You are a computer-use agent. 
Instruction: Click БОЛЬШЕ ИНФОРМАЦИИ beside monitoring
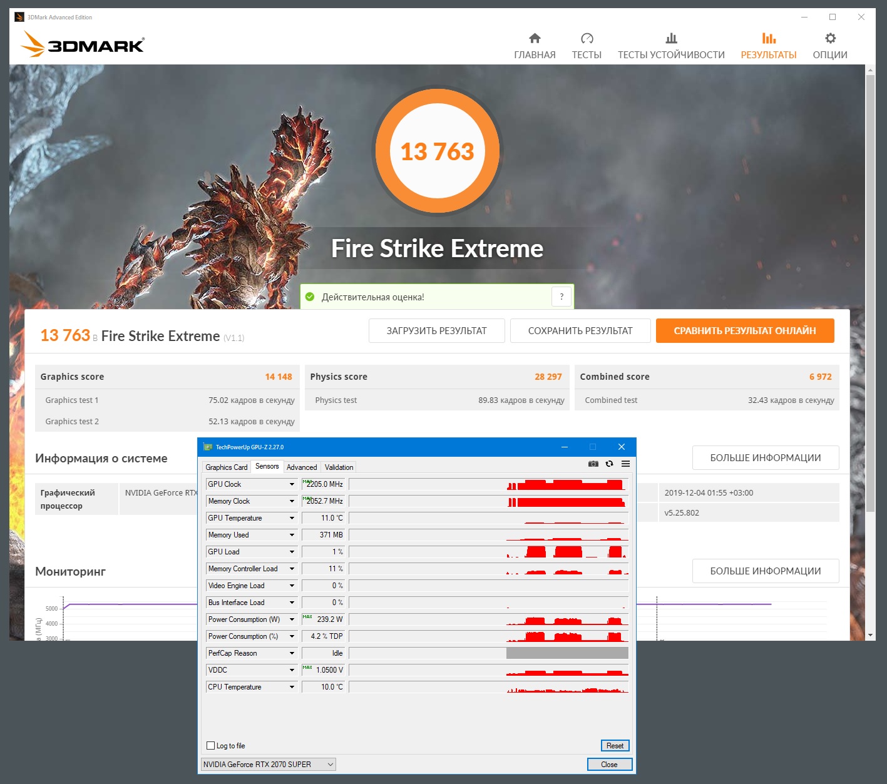click(766, 571)
